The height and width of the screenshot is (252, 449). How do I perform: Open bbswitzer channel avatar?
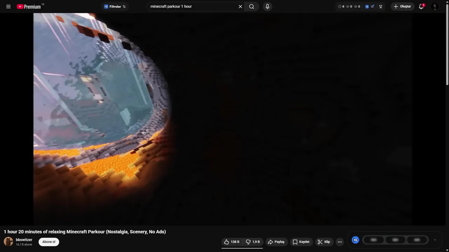[x=8, y=241]
